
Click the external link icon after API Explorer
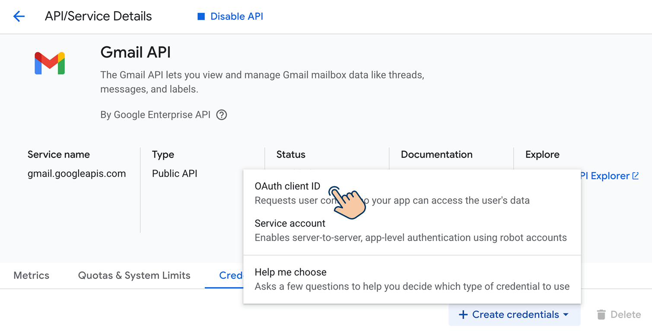click(x=636, y=176)
